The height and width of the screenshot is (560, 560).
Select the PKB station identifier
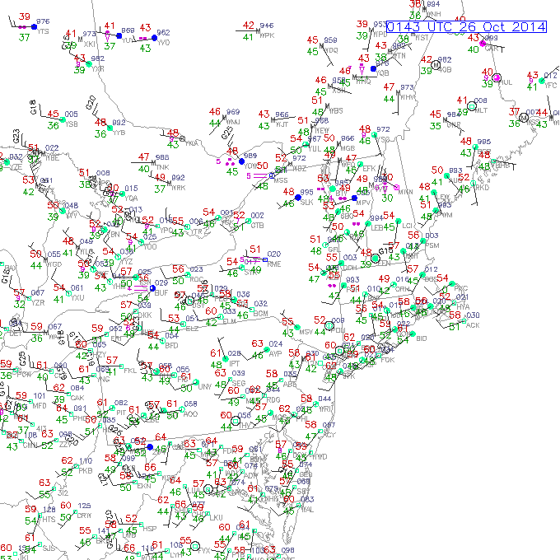click(86, 471)
